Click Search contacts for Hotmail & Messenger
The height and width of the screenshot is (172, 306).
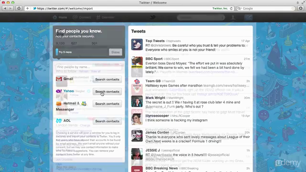pos(107,104)
